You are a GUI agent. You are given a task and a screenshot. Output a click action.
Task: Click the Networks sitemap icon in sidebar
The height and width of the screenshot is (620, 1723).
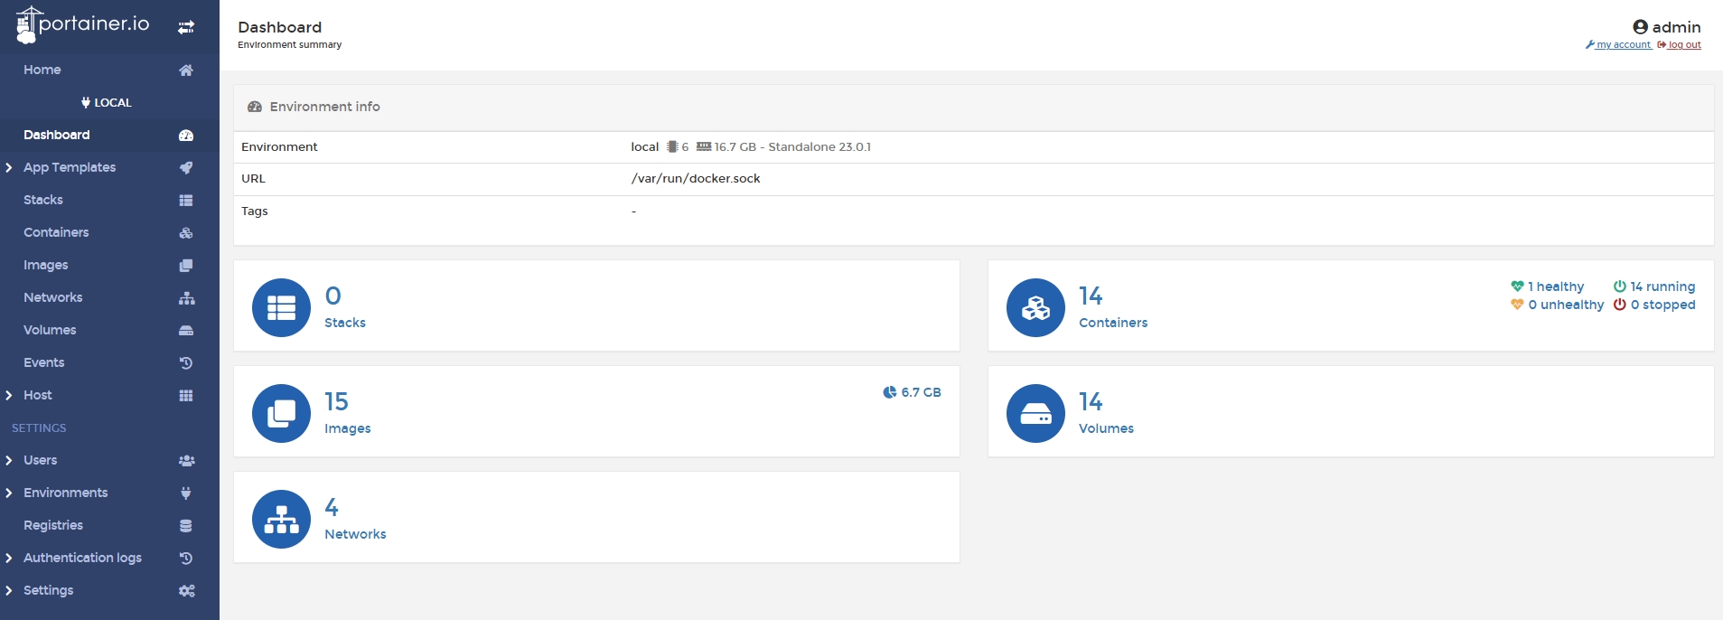click(186, 298)
